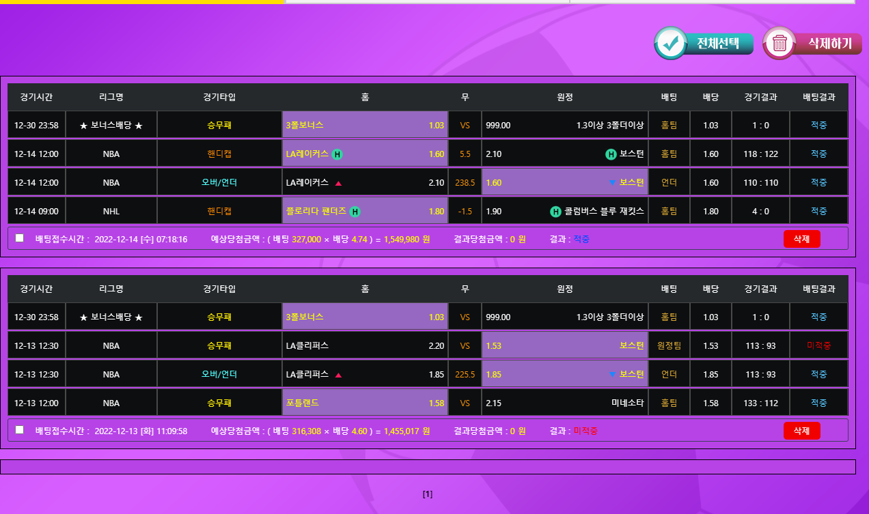Image resolution: width=869 pixels, height=514 pixels.
Task: Select the 플로리다 팬더즈 1.80 odds cell
Action: tap(365, 212)
